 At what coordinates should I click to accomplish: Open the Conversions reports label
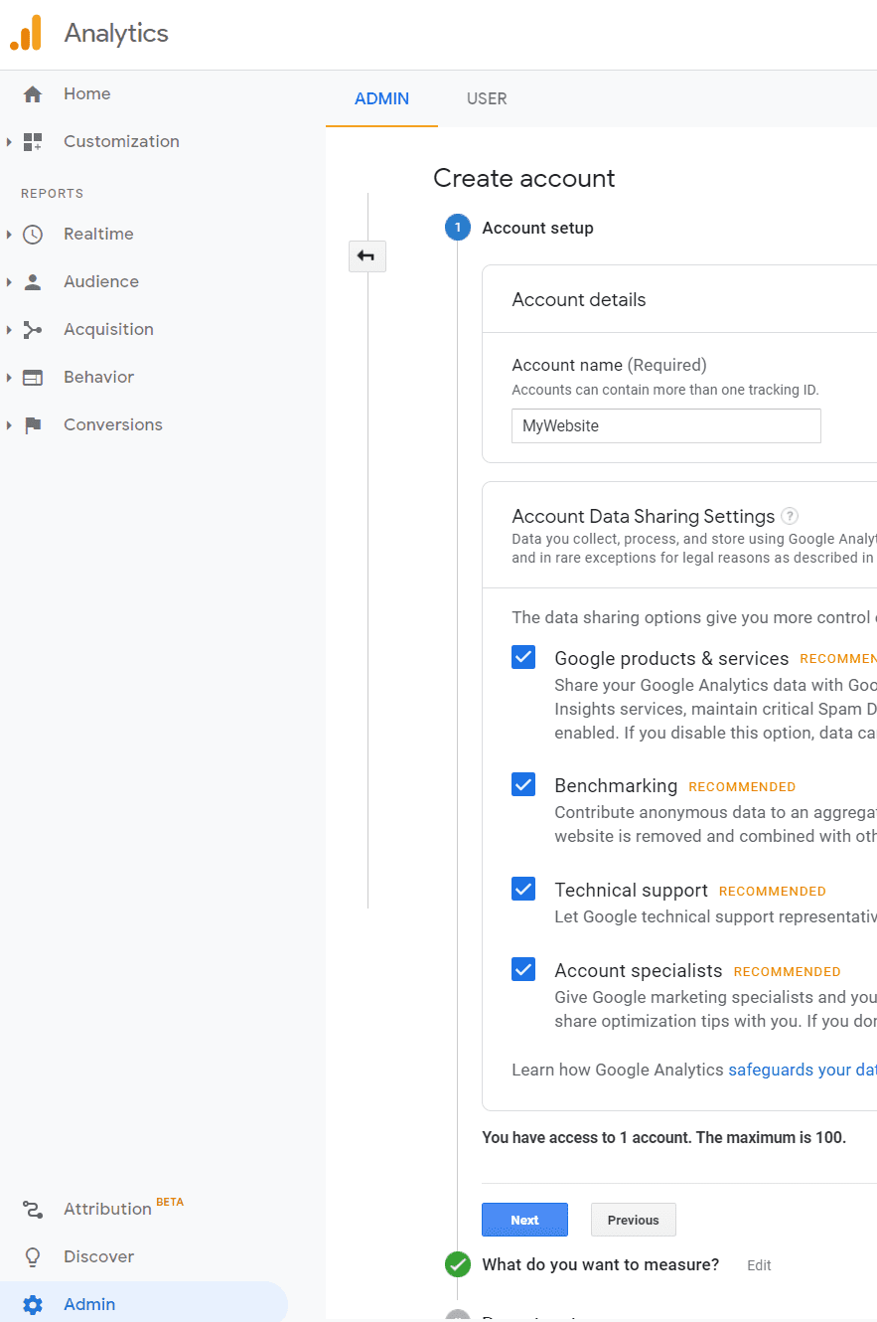coord(113,425)
